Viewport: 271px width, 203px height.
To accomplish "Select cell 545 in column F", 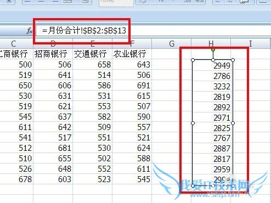I will click(132, 179).
